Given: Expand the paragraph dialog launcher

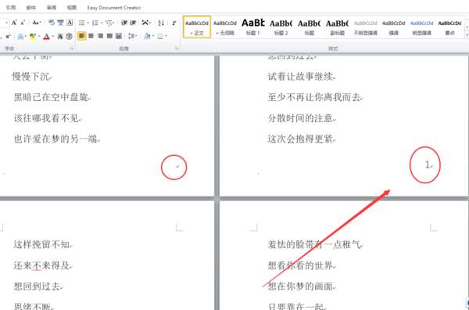Looking at the screenshot, I should coord(177,49).
